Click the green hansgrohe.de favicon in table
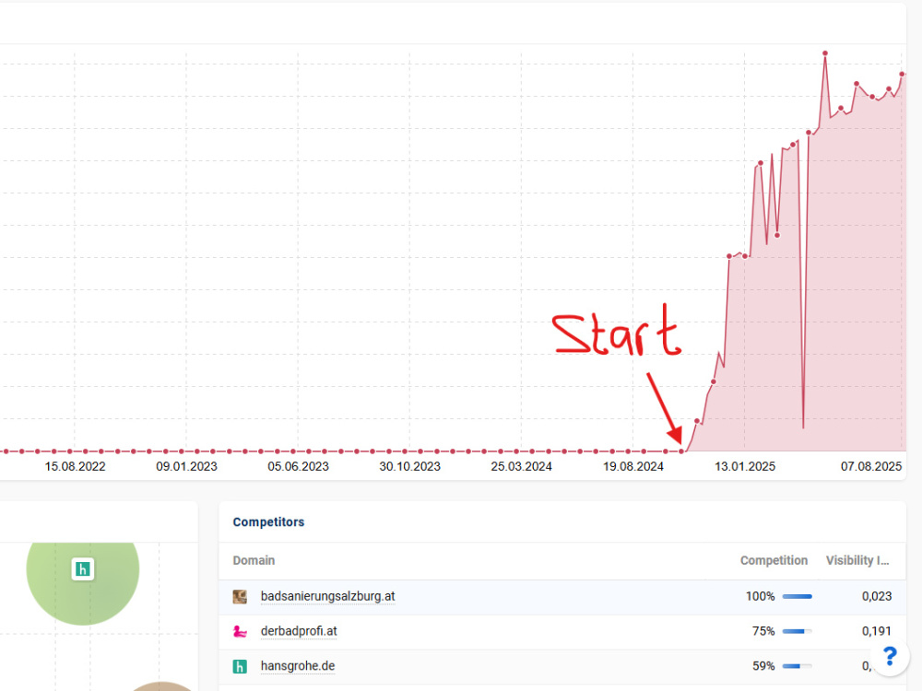922x691 pixels. (240, 666)
